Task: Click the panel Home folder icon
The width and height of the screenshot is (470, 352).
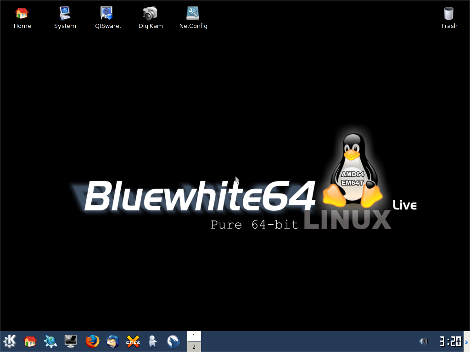Action: [x=30, y=341]
